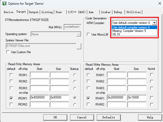This screenshot has height=122, width=163.
Task: Switch to the C/C++ (AC6) tab
Action: [77, 12]
